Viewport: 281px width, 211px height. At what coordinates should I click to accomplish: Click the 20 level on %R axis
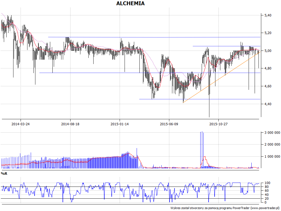266,198
